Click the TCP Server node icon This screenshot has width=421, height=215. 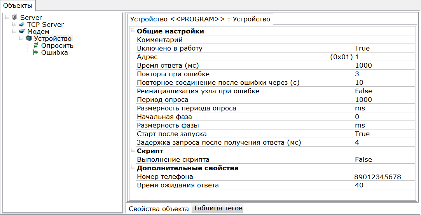click(x=22, y=24)
